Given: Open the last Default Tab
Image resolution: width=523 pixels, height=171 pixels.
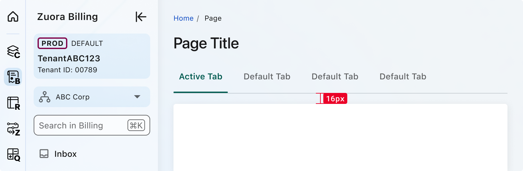Looking at the screenshot, I should [403, 77].
